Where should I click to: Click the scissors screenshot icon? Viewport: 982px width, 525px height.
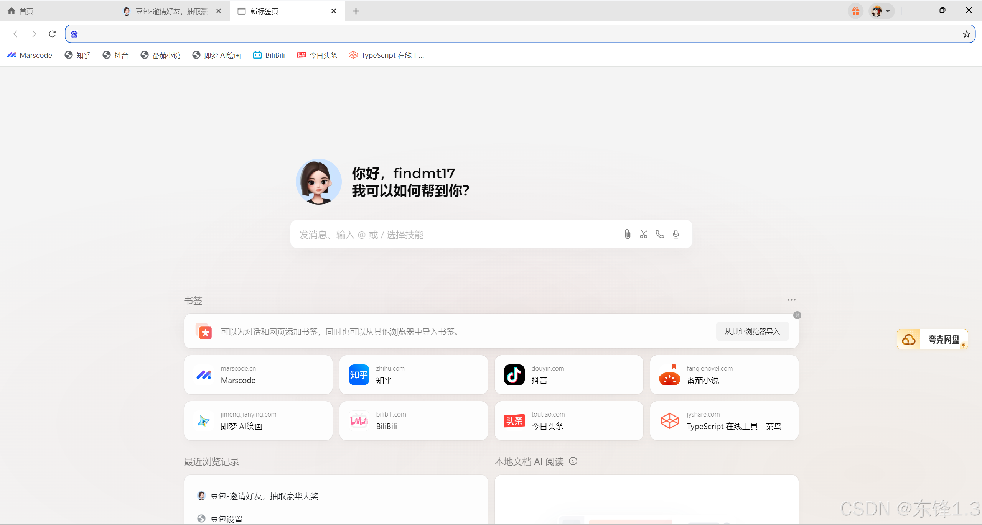coord(644,234)
